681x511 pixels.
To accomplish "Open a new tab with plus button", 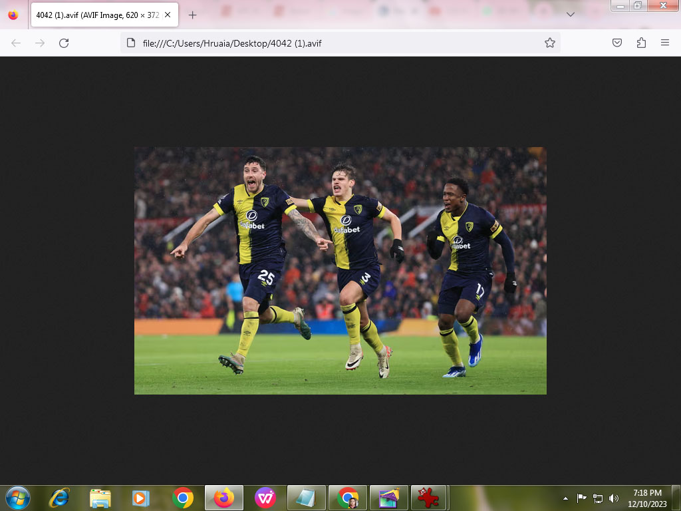I will point(193,15).
